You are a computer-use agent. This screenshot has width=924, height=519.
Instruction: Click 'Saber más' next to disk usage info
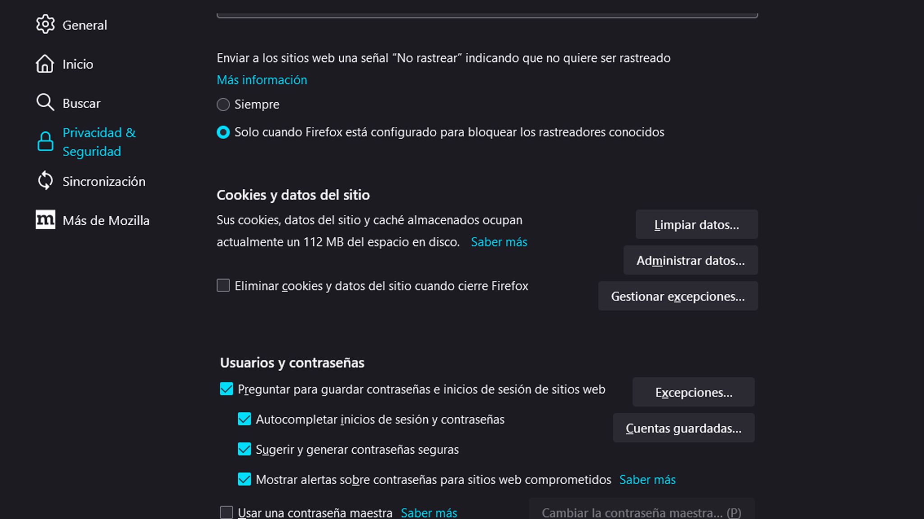tap(499, 242)
